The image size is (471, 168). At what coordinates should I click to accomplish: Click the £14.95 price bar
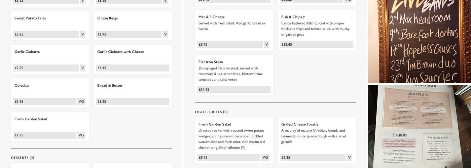tap(233, 89)
